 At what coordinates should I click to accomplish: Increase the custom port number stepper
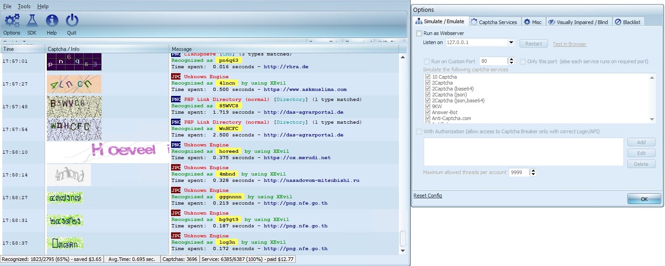511,59
